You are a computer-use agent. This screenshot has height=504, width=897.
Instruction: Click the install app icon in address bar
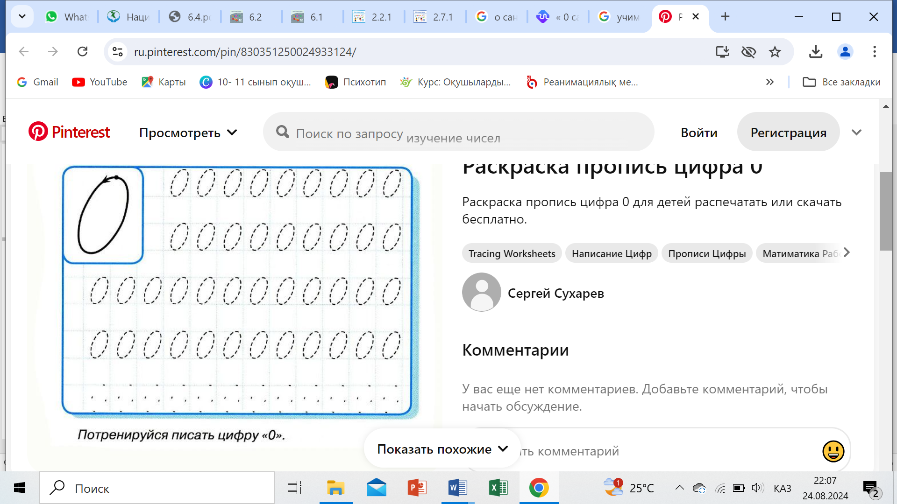pos(722,52)
